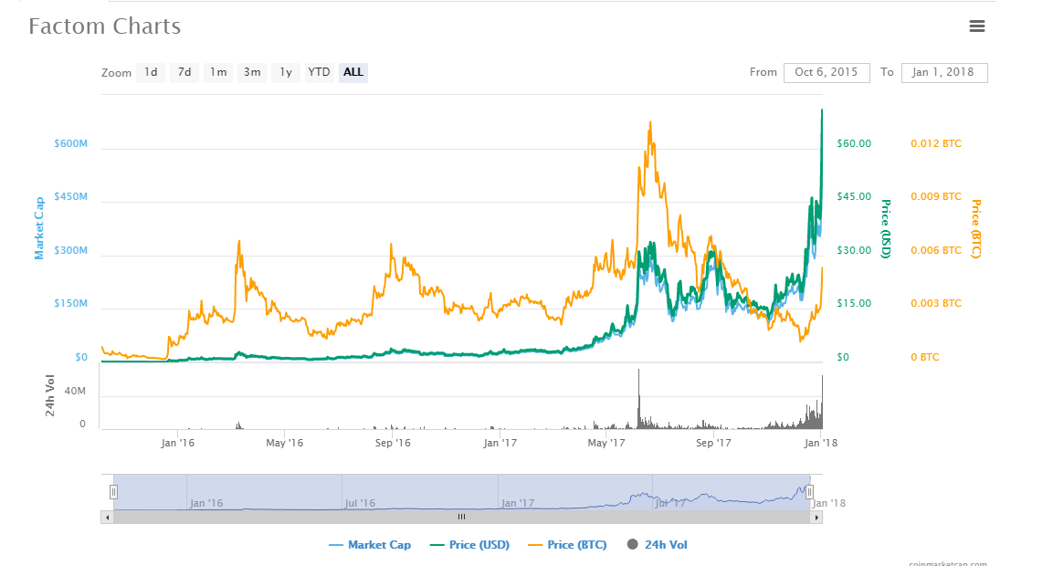The image size is (1053, 566).
Task: Click the $600M market cap axis label
Action: pos(70,143)
